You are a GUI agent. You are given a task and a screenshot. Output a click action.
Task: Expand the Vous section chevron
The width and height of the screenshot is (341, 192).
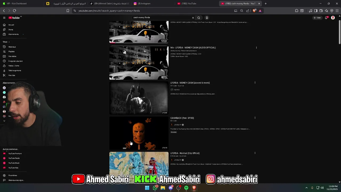pyautogui.click(x=9, y=42)
